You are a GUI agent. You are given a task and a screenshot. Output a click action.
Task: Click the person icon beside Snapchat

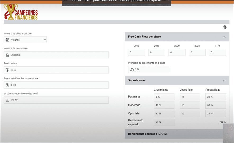pyautogui.click(x=7, y=55)
